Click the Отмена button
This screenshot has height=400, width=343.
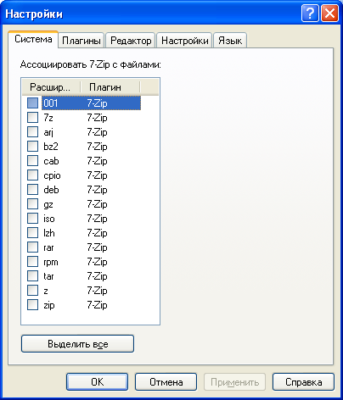[166, 382]
